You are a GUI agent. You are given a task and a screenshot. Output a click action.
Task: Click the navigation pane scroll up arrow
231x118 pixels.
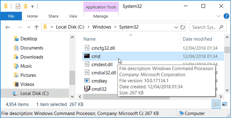(x=72, y=37)
